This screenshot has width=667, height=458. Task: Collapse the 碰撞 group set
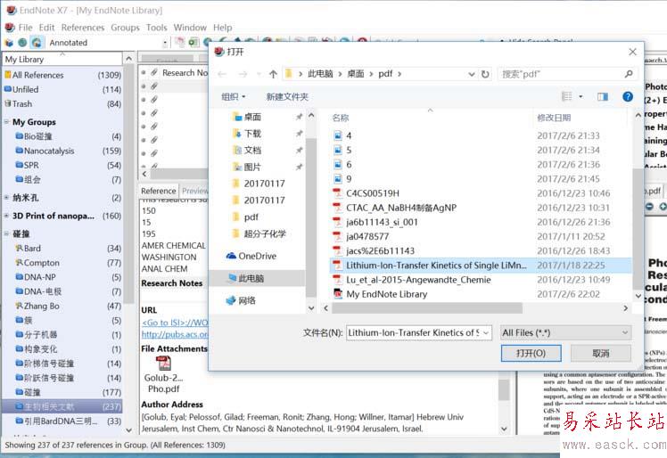(7, 233)
